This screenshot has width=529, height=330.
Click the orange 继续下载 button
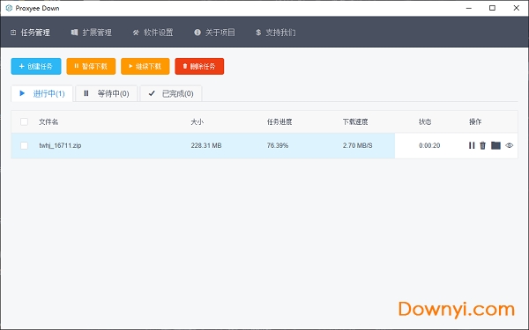coord(145,66)
